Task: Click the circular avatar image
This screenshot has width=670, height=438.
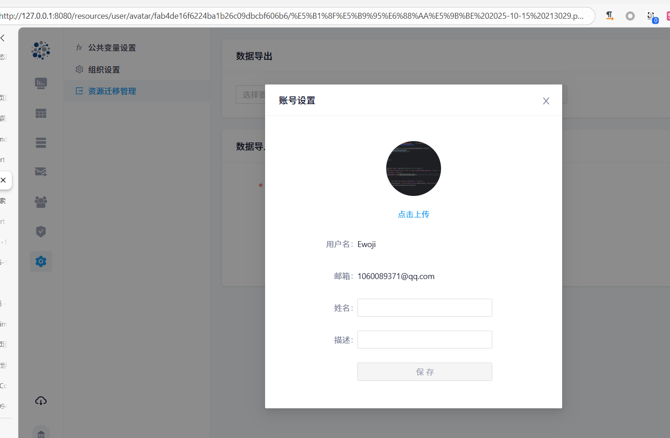Action: (413, 169)
